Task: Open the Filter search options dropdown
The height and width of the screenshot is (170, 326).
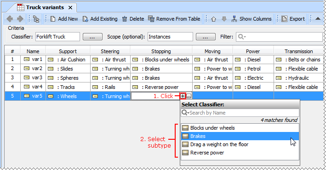Action: point(242,37)
